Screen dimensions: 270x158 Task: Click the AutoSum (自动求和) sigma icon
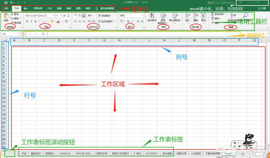213,14
